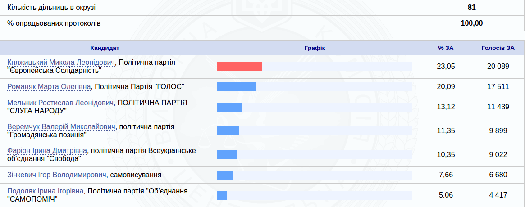Click the Графік column header
Screen dimensions: 525x207
coord(315,48)
